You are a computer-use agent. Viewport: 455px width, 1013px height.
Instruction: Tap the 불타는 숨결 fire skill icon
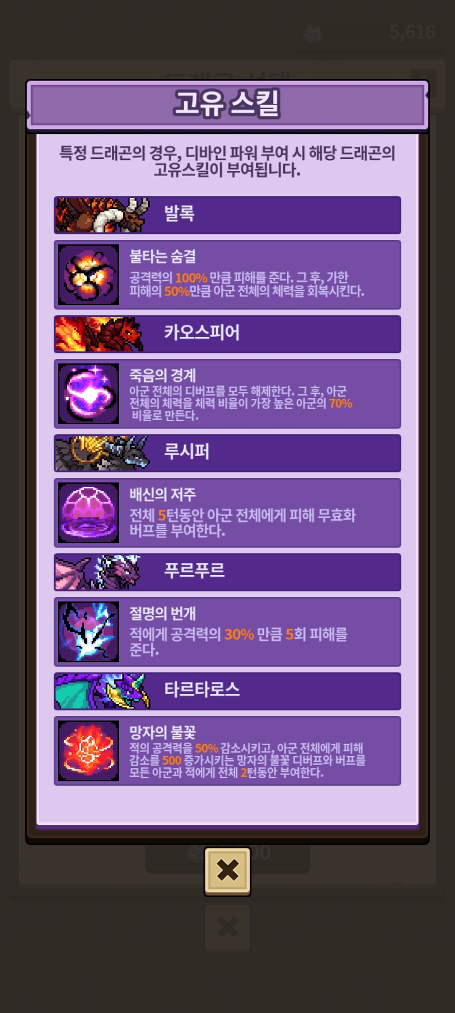(88, 275)
